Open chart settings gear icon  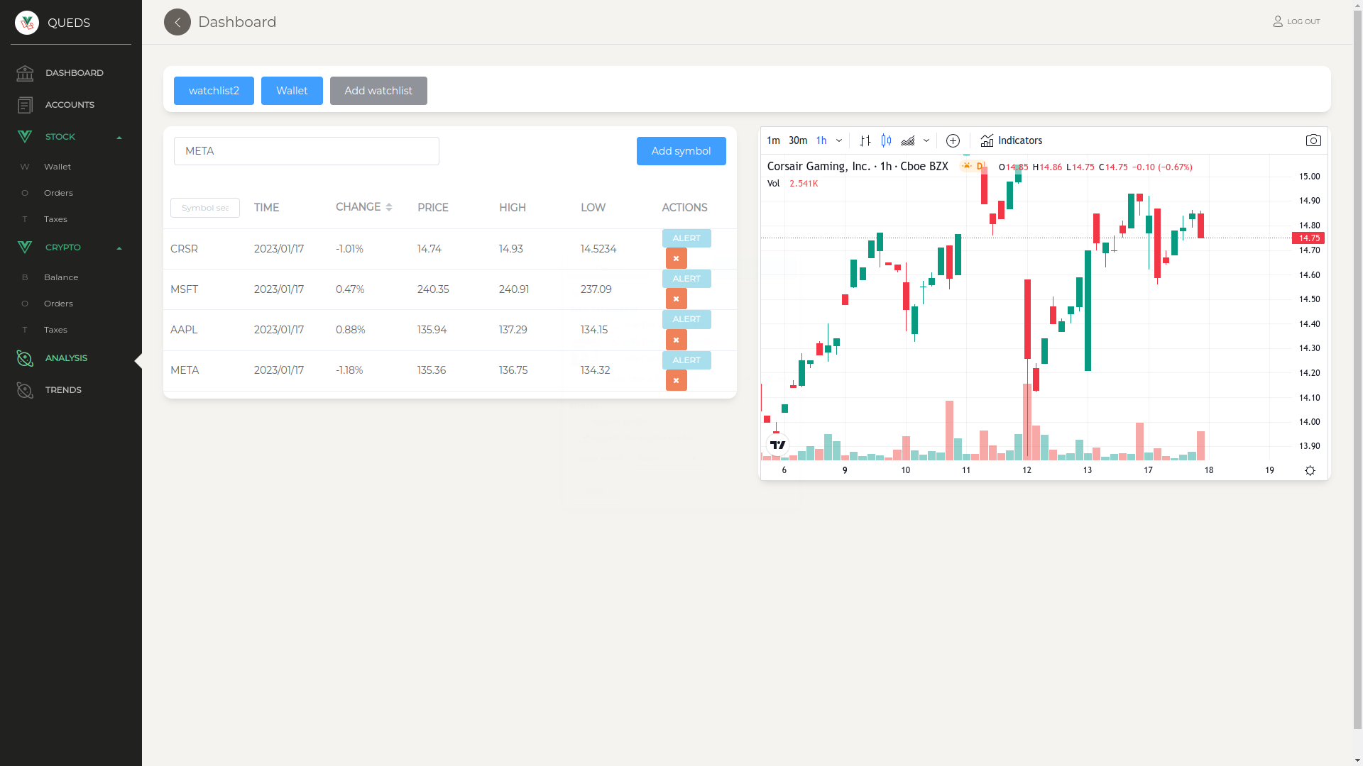1310,470
